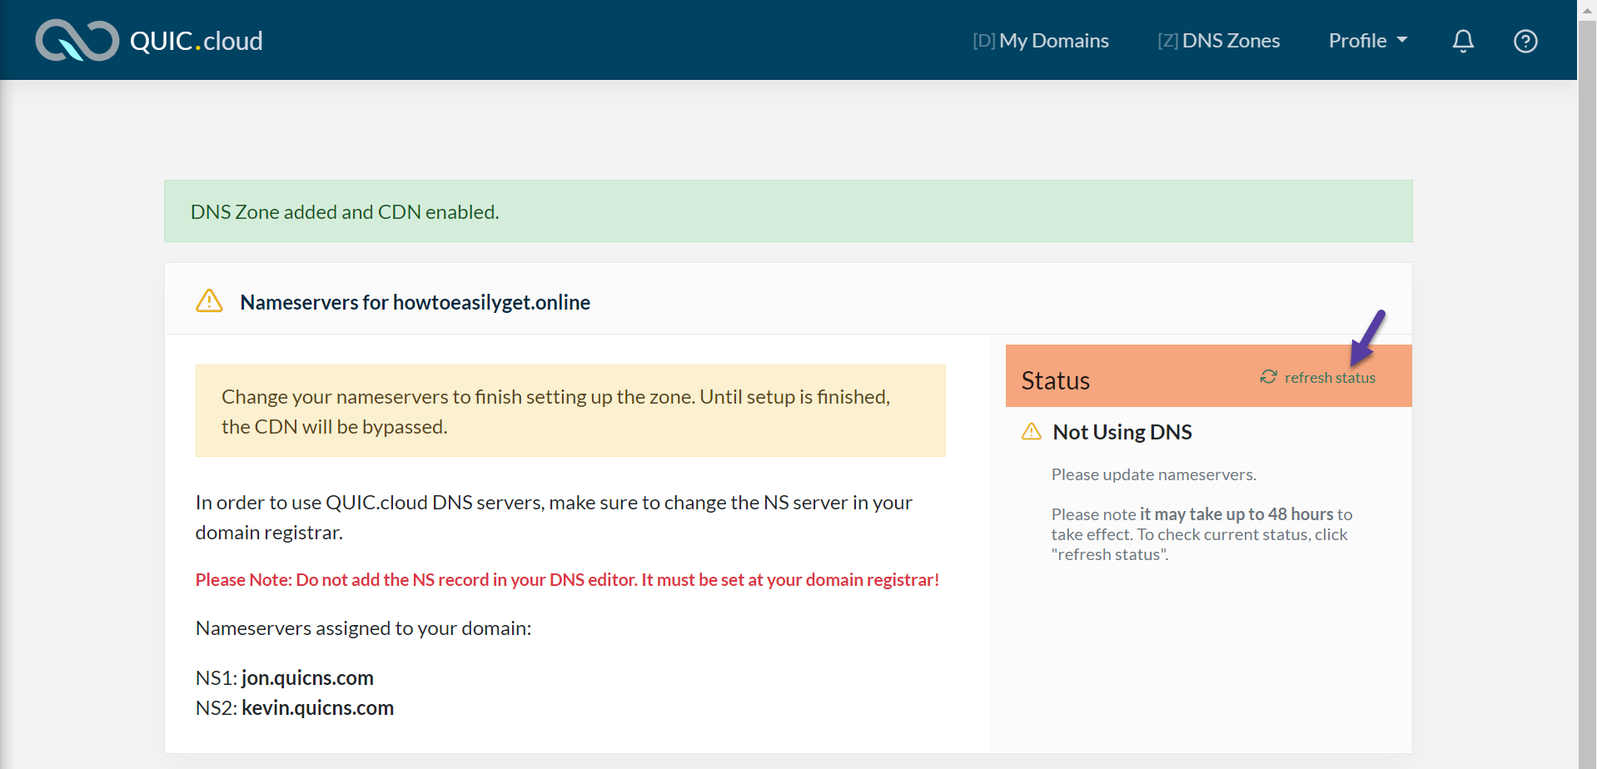Click warning triangle beside Nameservers heading
The width and height of the screenshot is (1597, 769).
pos(209,301)
